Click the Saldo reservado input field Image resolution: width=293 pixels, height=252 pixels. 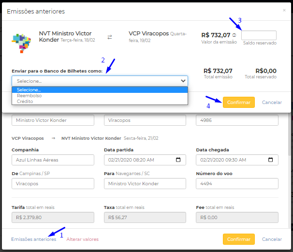[x=259, y=35]
